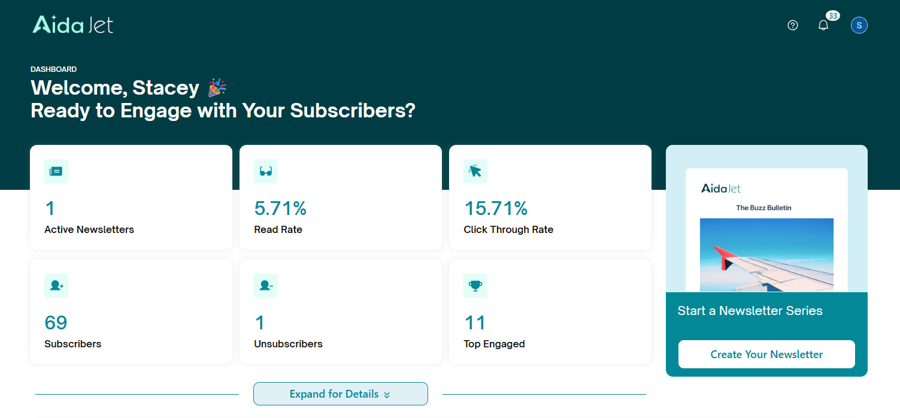Open notifications bell with 33 badge
The height and width of the screenshot is (418, 900).
824,24
